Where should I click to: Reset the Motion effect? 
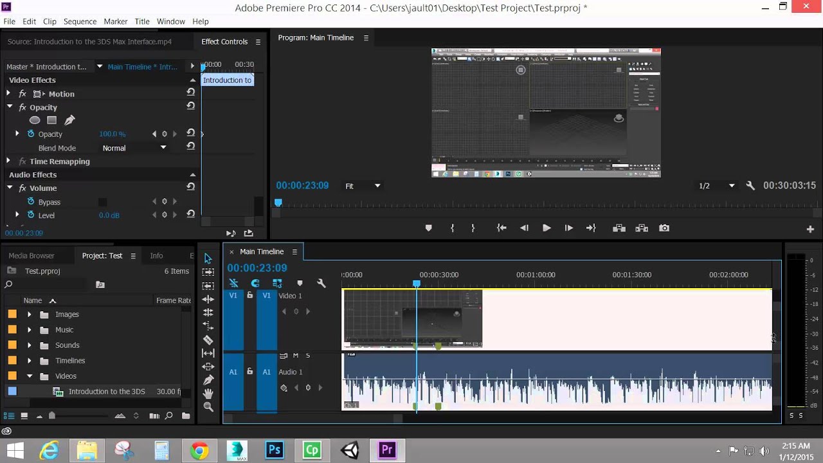tap(190, 93)
